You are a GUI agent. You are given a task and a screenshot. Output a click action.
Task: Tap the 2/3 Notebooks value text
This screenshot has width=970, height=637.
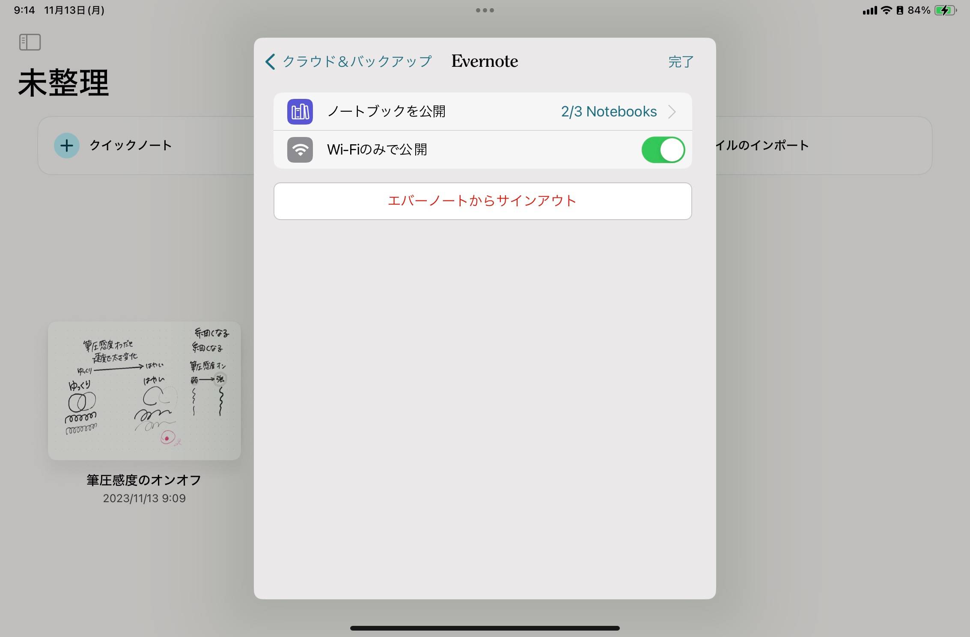point(609,112)
